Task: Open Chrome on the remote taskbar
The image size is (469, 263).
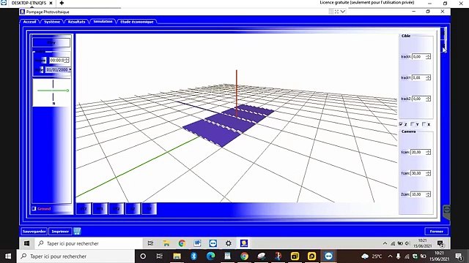Action: click(x=182, y=243)
